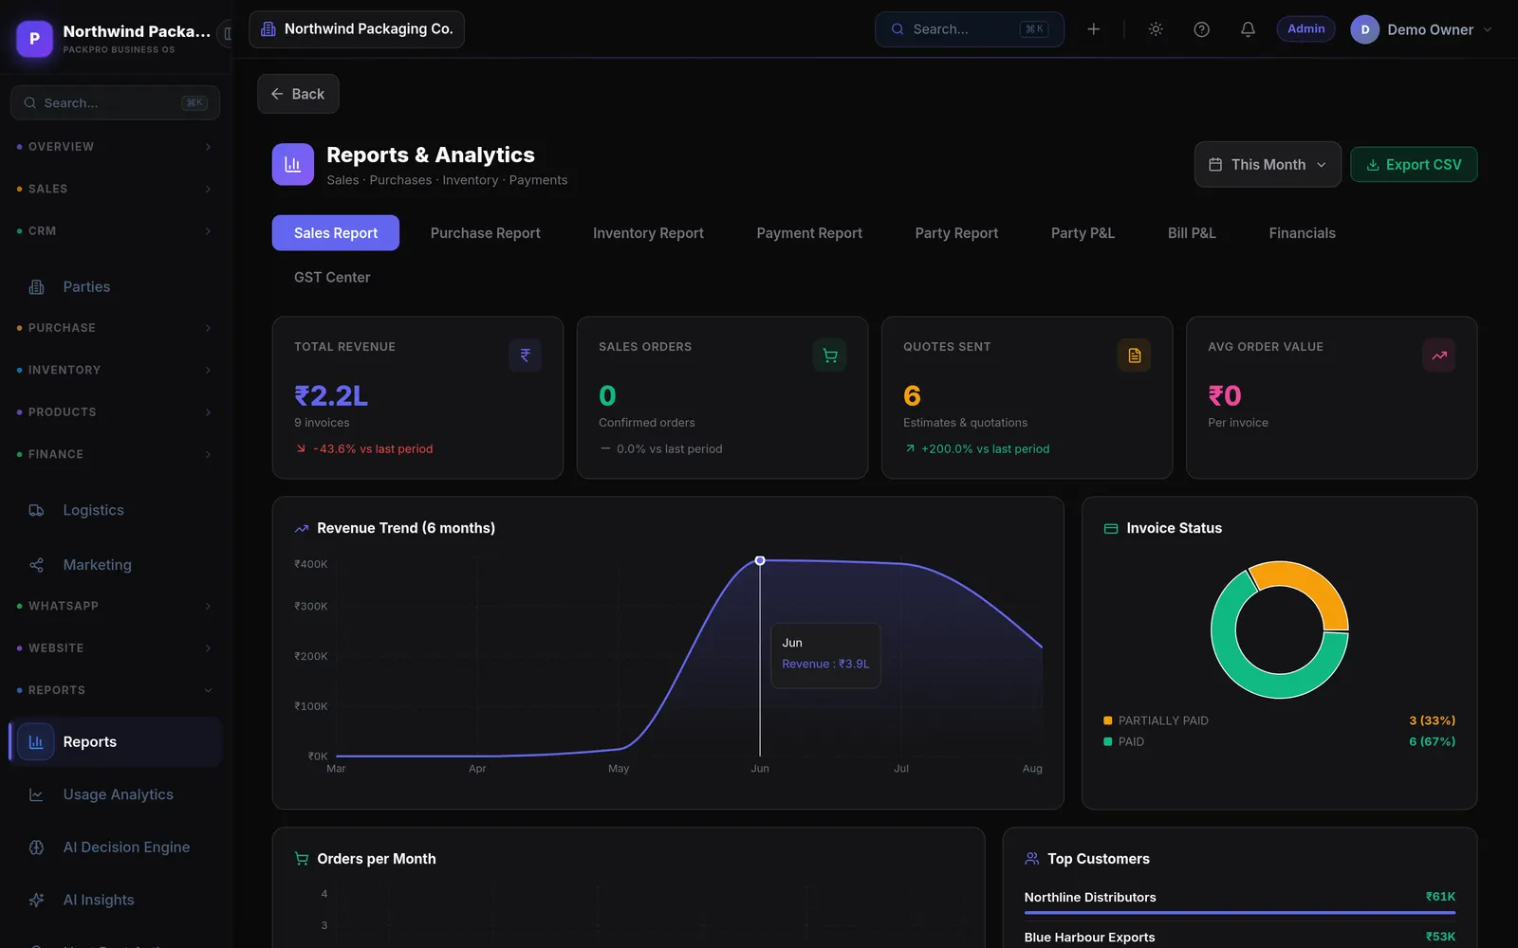The width and height of the screenshot is (1518, 948).
Task: Open AI Decision Engine in sidebar
Action: [x=116, y=848]
